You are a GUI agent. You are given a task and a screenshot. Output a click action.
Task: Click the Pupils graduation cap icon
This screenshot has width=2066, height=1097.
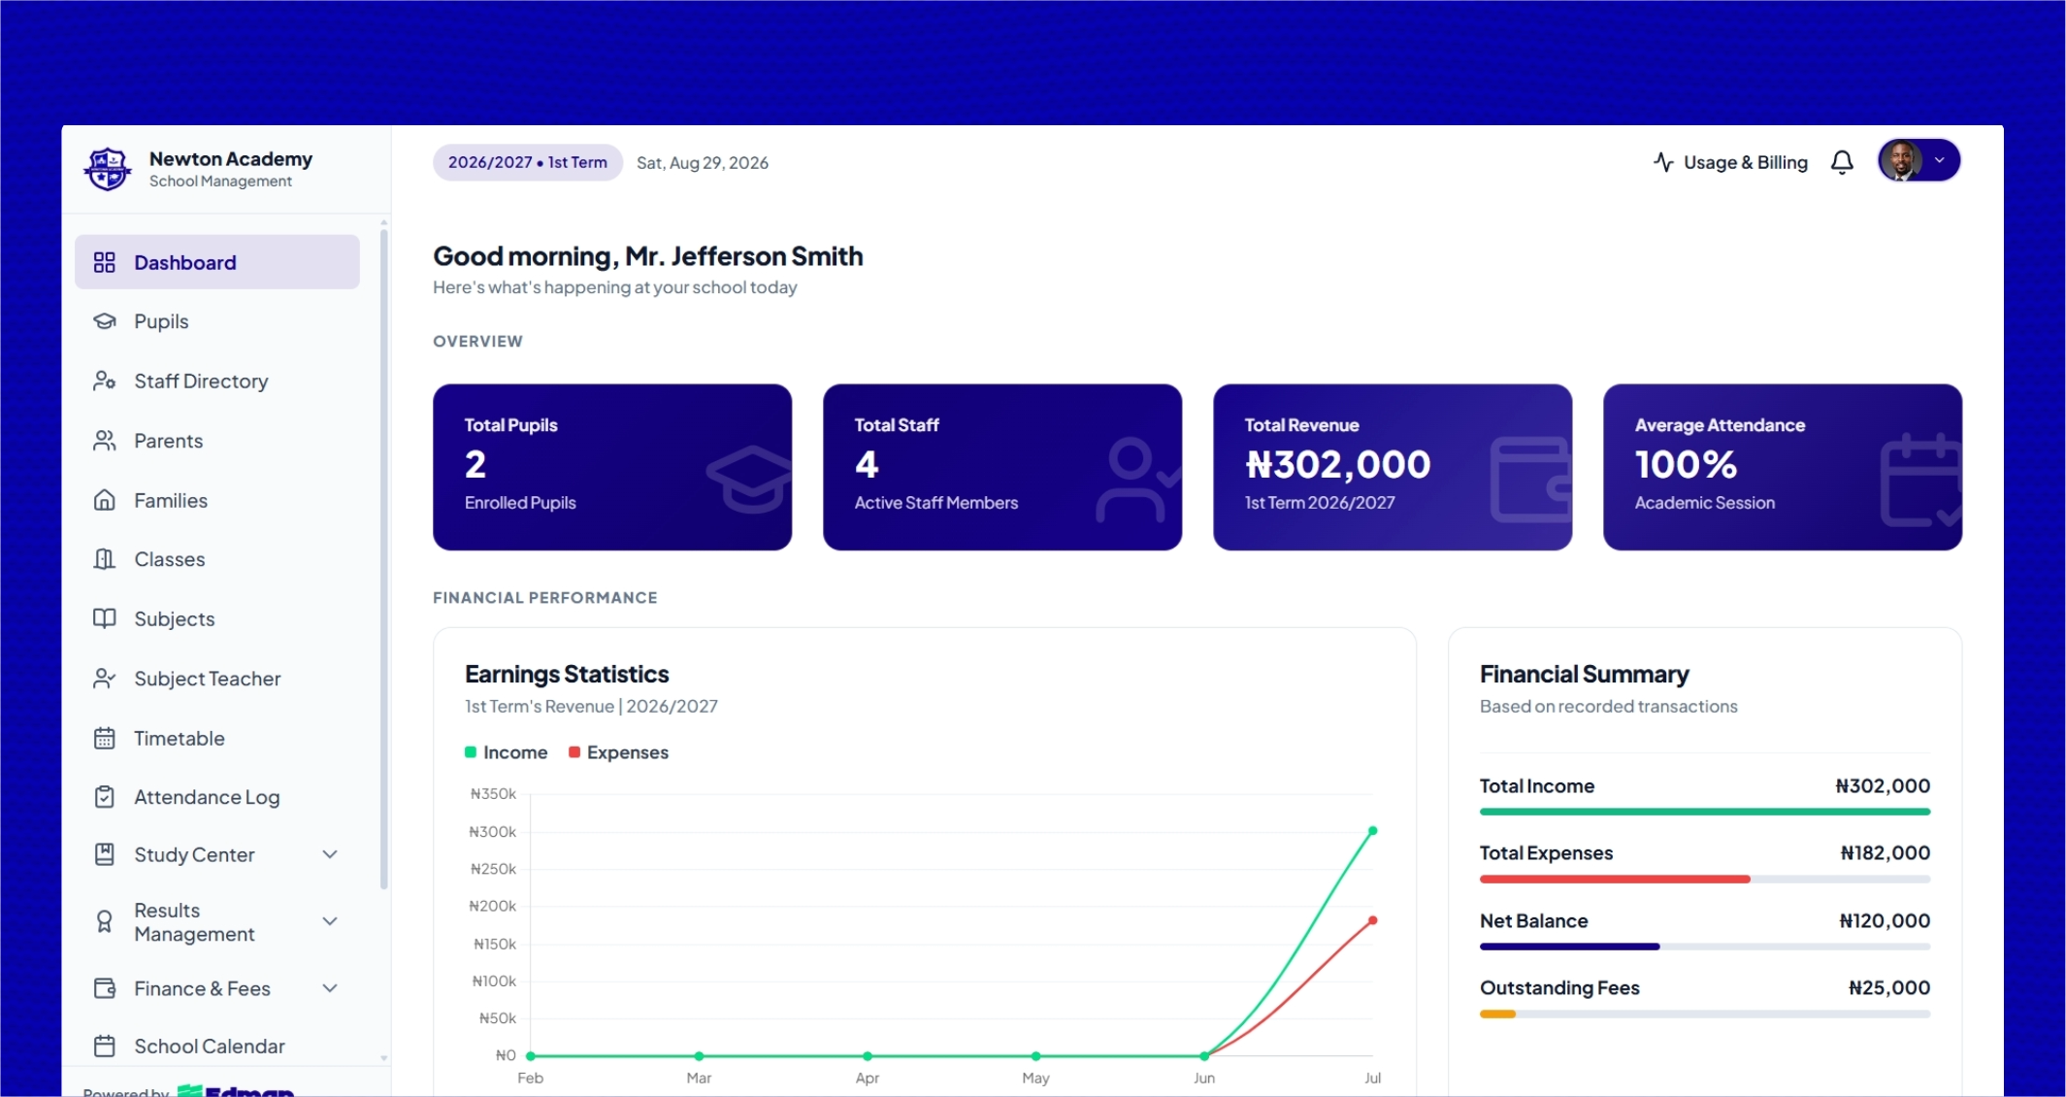[104, 321]
